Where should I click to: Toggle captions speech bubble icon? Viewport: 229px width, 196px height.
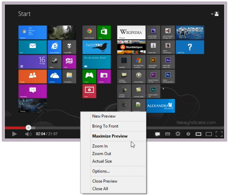(157, 134)
